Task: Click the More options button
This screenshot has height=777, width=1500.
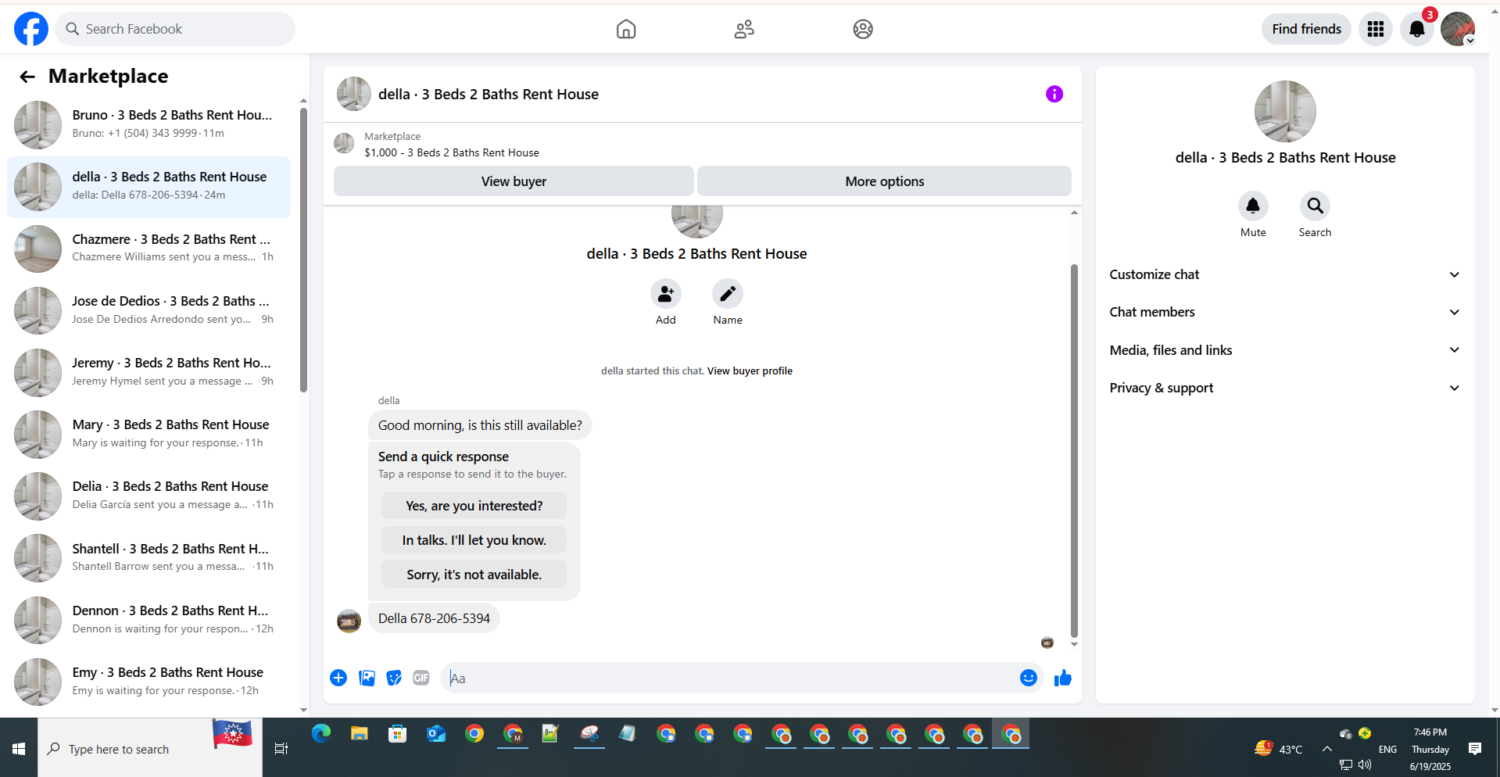Action: pyautogui.click(x=884, y=181)
